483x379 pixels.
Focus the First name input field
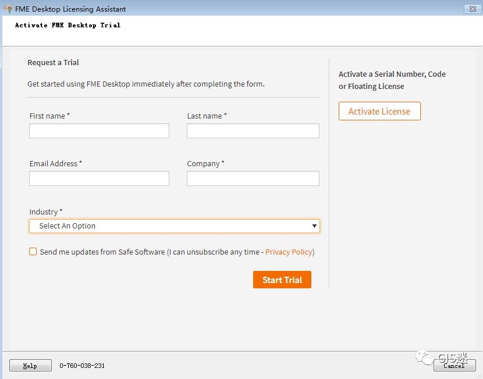pos(99,131)
